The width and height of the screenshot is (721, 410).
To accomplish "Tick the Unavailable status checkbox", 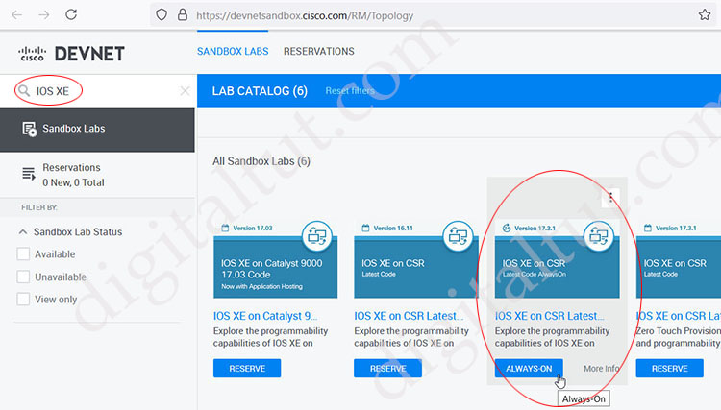I will (23, 277).
